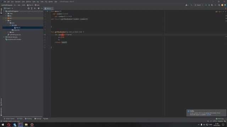This screenshot has height=127, width=227.
Task: Select Scratches and Consoles
Action: [x=13, y=39]
